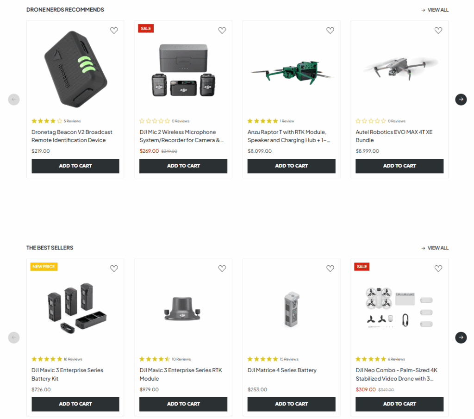Add Dronetag Beacon V2 to wishlist heart
474x419 pixels.
pyautogui.click(x=114, y=31)
